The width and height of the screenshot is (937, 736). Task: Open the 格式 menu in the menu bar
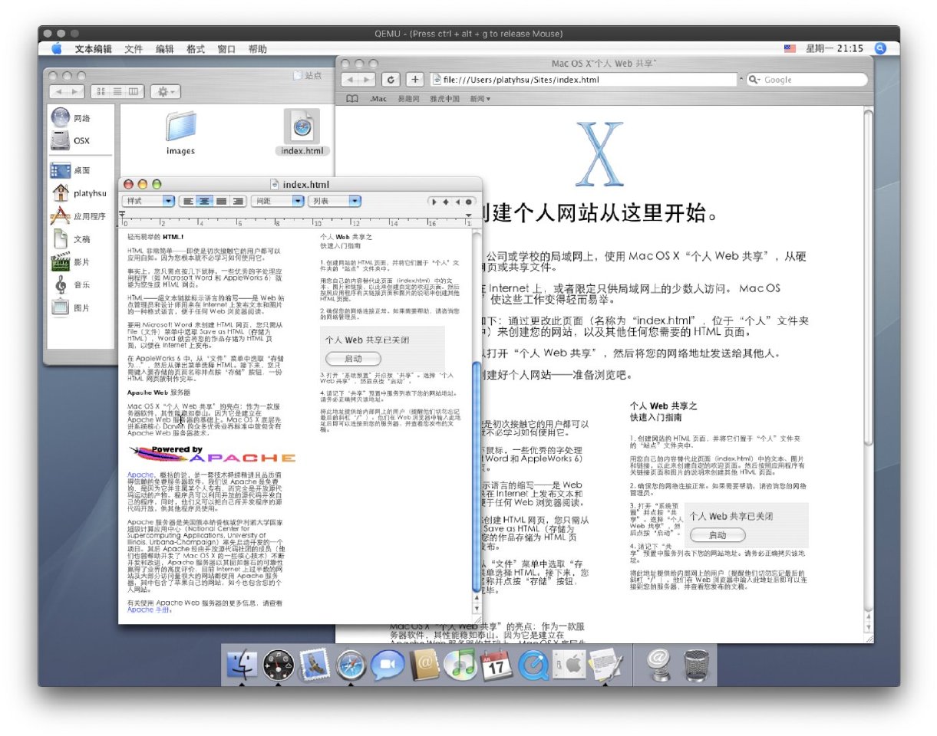(x=196, y=49)
